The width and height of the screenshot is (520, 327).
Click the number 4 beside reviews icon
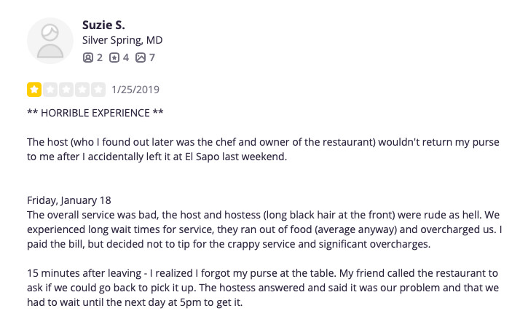(x=125, y=57)
